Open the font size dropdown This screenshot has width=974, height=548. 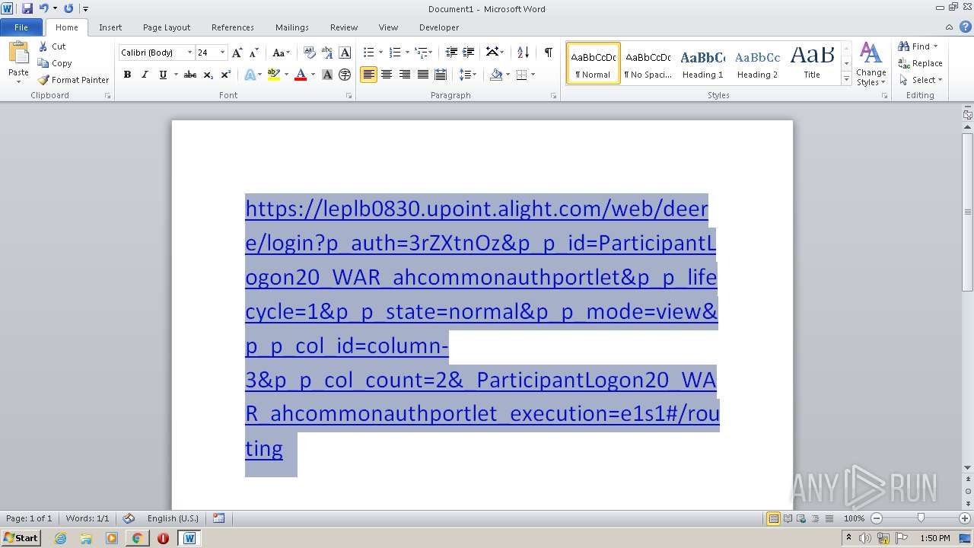[x=222, y=53]
